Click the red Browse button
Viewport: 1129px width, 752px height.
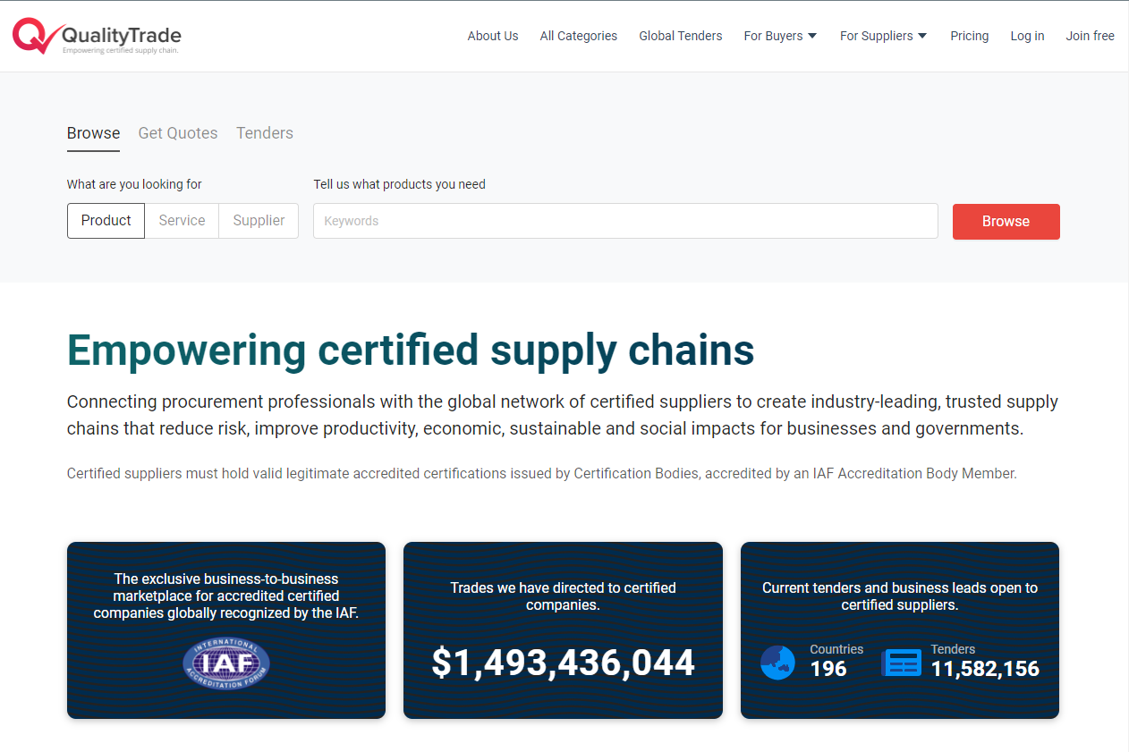1006,222
